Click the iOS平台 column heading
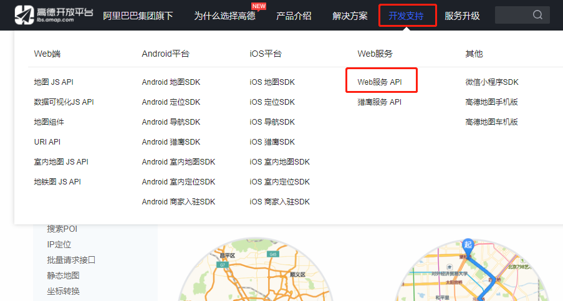Image resolution: width=563 pixels, height=301 pixels. click(x=266, y=54)
